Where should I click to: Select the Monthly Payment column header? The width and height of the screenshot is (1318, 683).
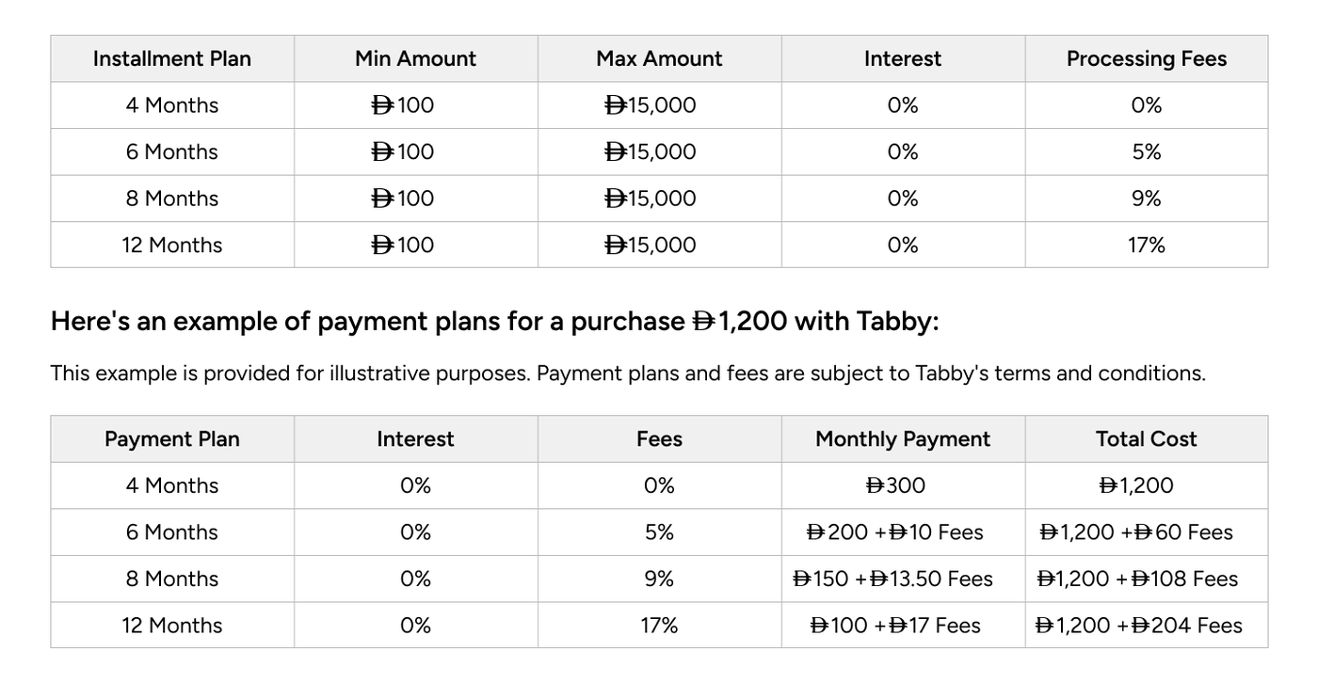click(903, 439)
